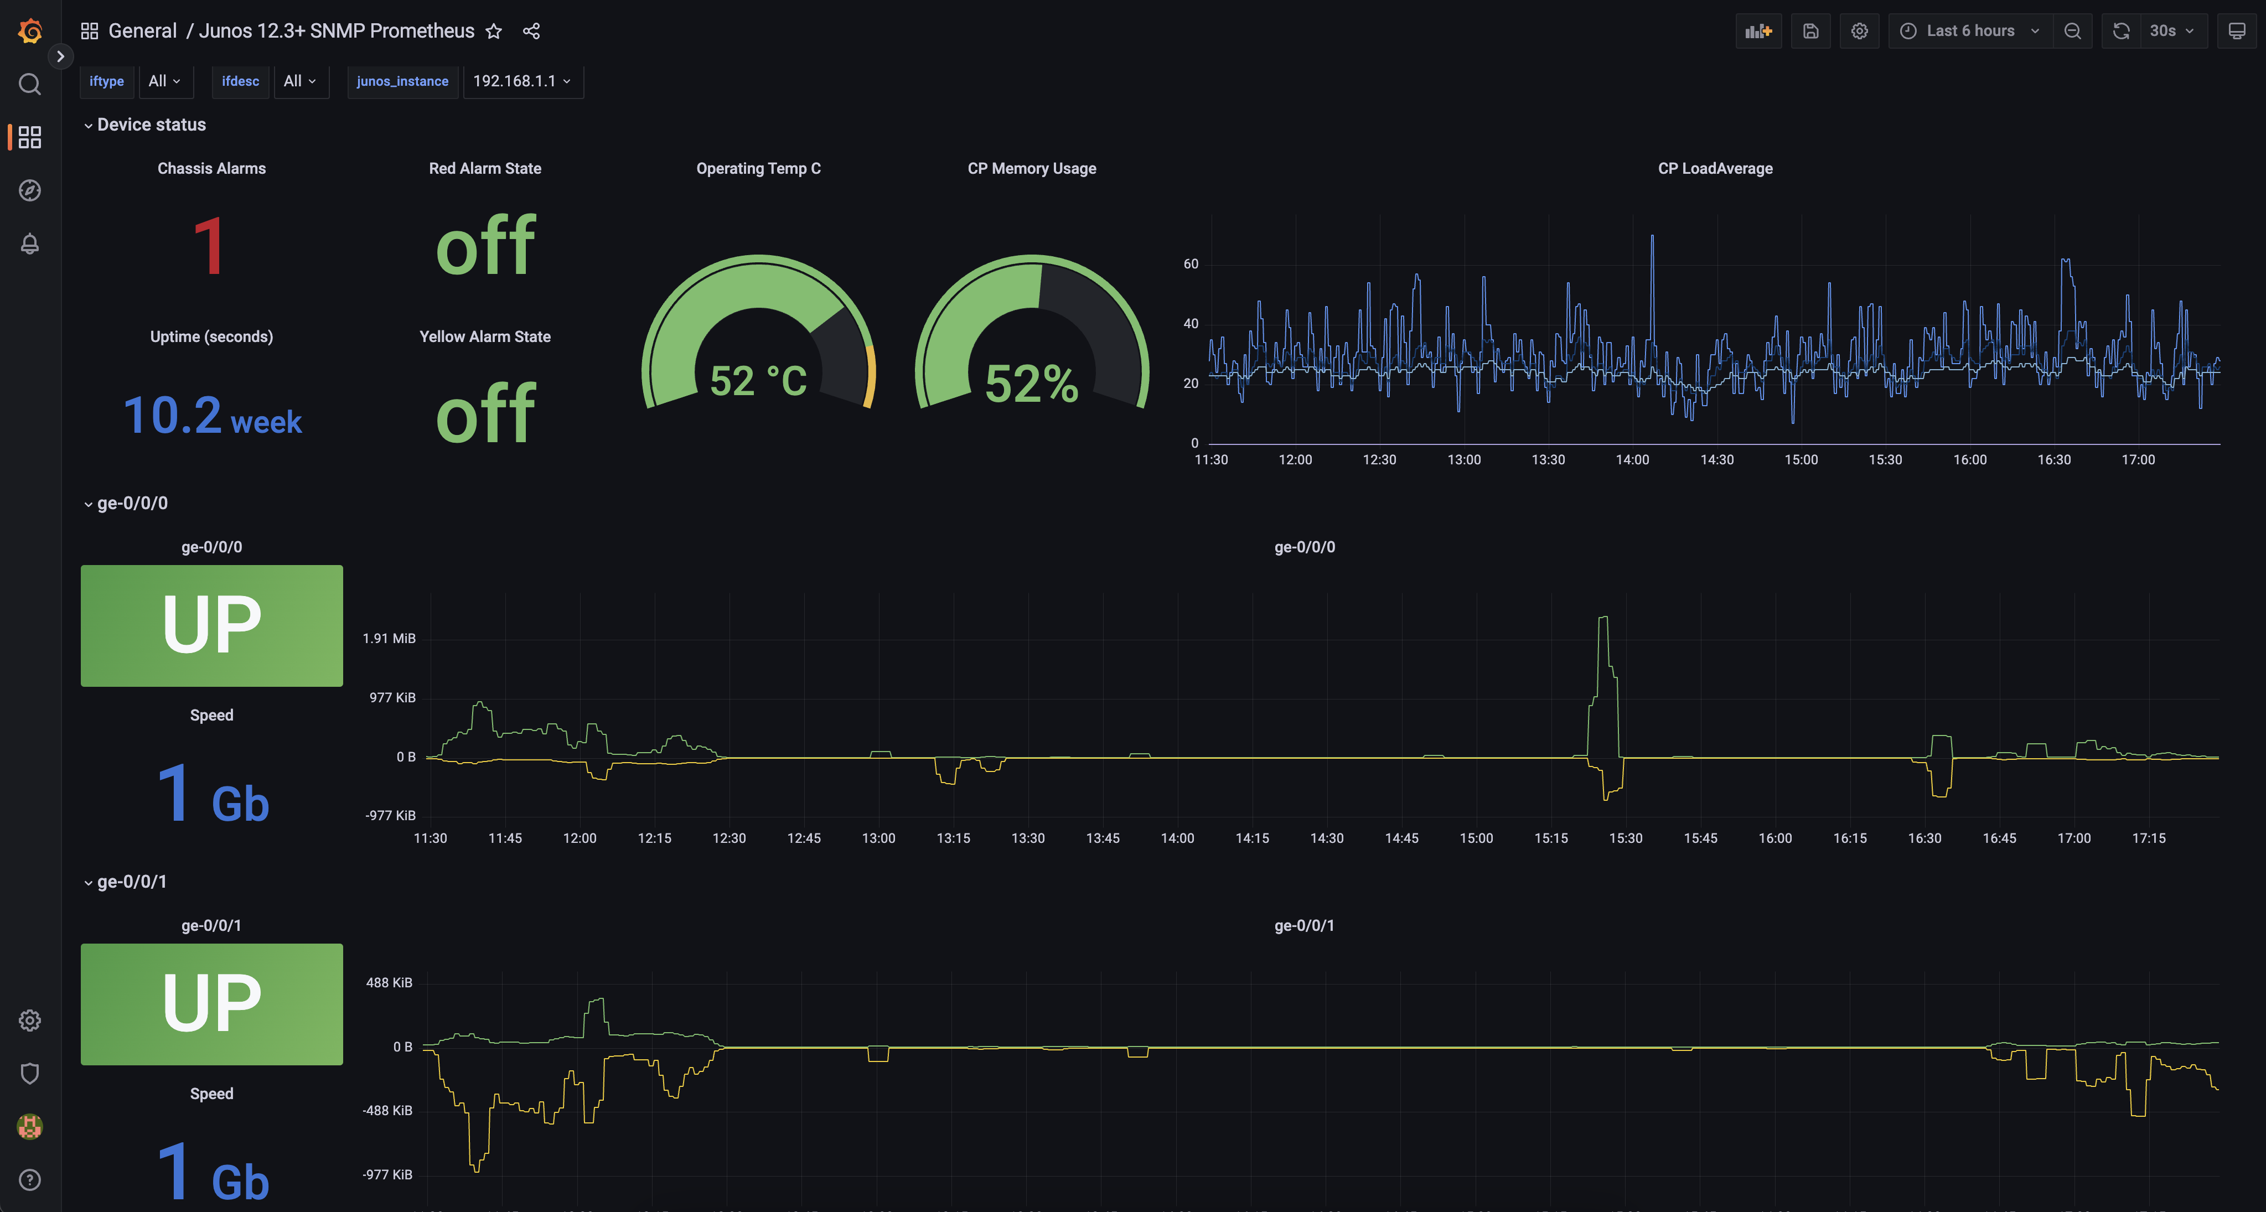
Task: Save the dashboard
Action: [1810, 31]
